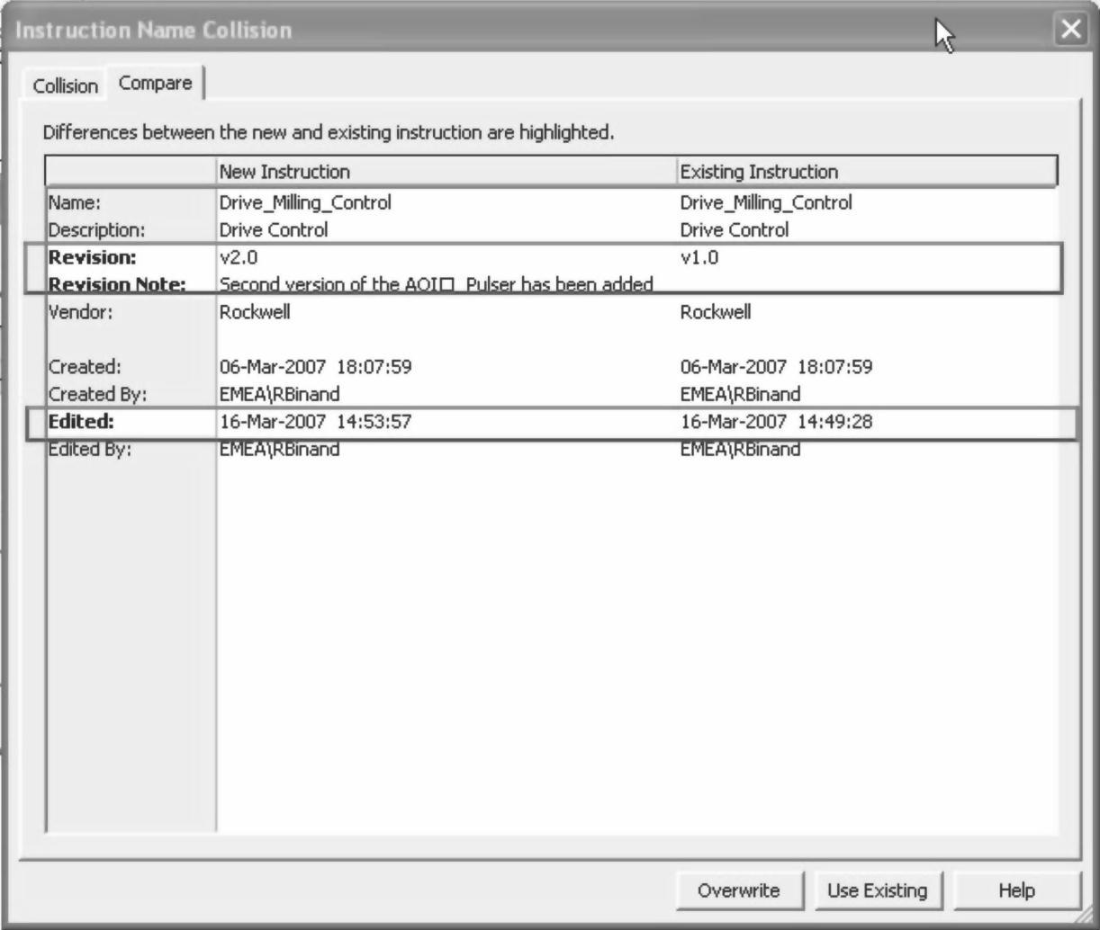Switch to the Collision tab
This screenshot has width=1100, height=930.
pos(65,86)
